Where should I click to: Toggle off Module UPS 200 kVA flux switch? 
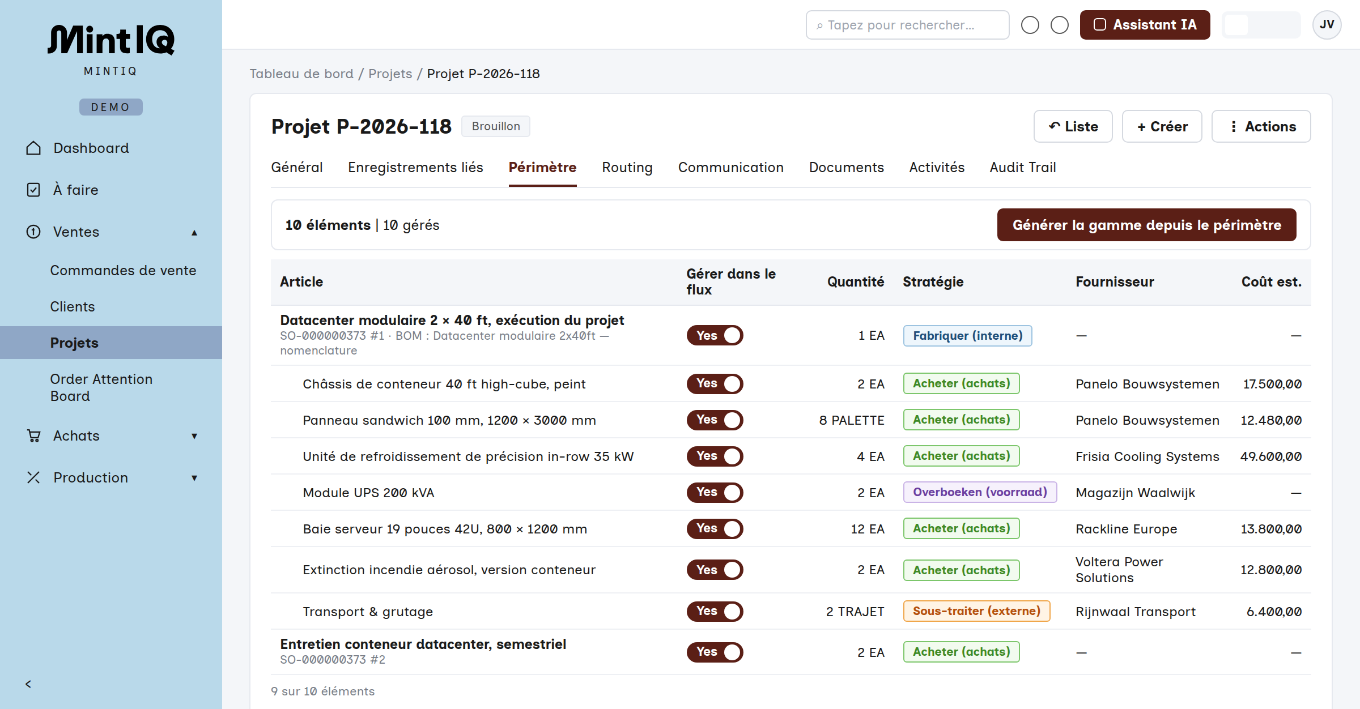pos(715,493)
